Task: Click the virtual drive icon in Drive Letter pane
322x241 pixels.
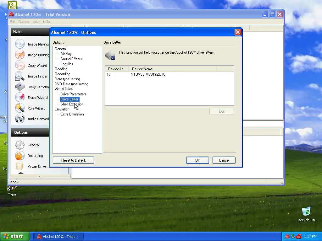Action: [x=110, y=55]
